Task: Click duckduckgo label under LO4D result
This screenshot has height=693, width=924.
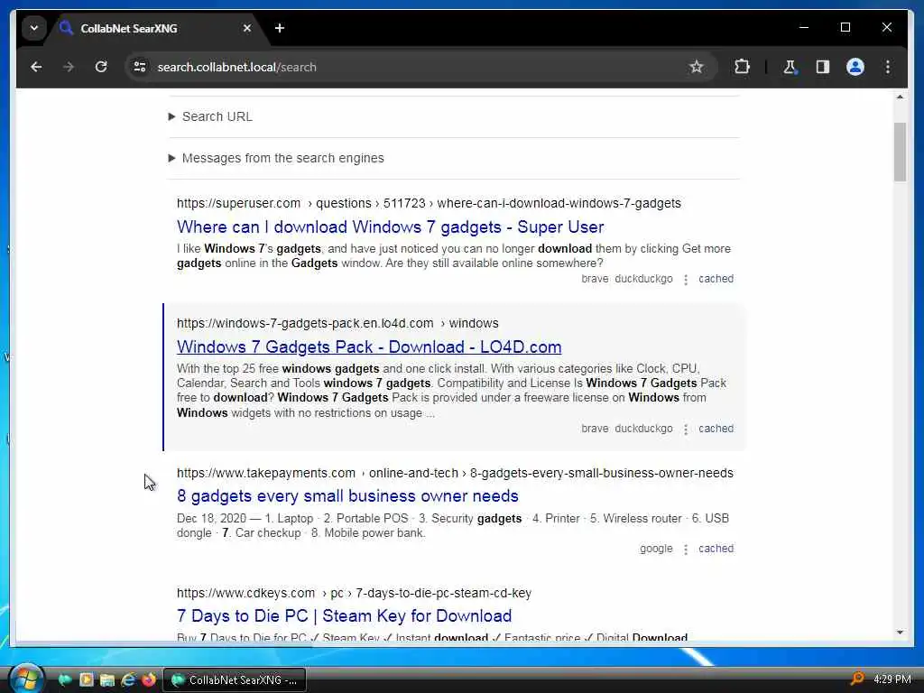Action: [643, 429]
